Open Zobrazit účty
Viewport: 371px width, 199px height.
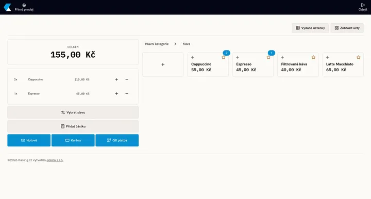pyautogui.click(x=347, y=28)
